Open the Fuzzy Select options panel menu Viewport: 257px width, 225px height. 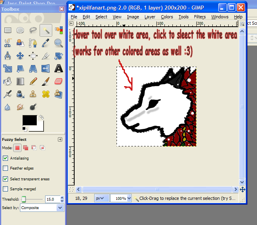click(x=60, y=140)
